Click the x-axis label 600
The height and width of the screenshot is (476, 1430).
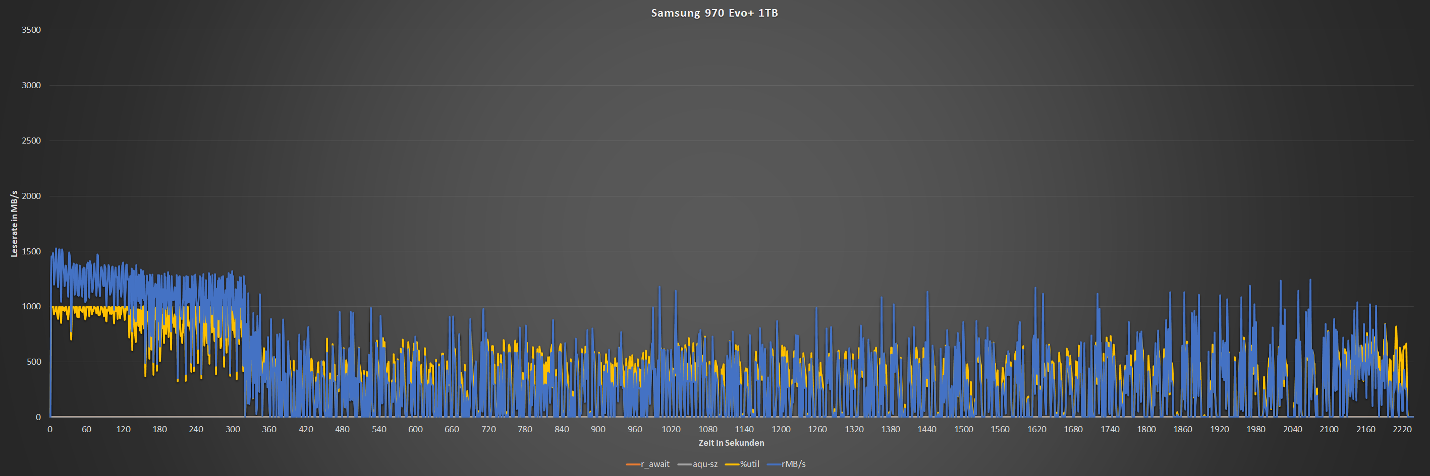[415, 430]
